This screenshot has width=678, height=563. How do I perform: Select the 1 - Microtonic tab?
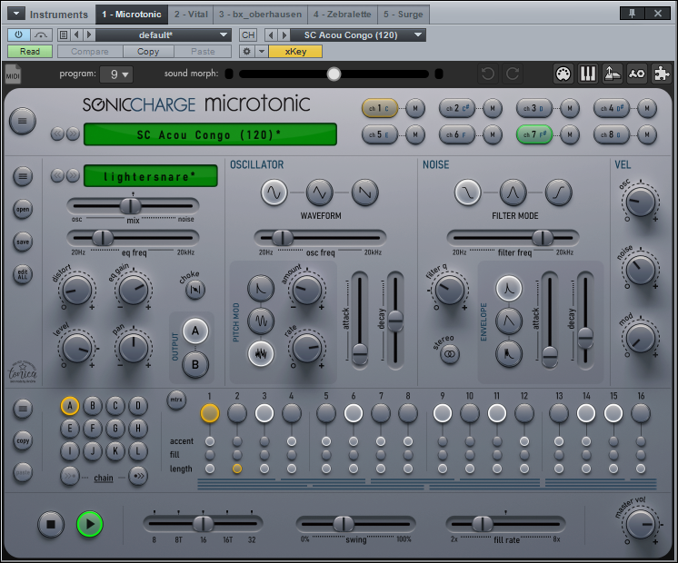click(x=132, y=15)
